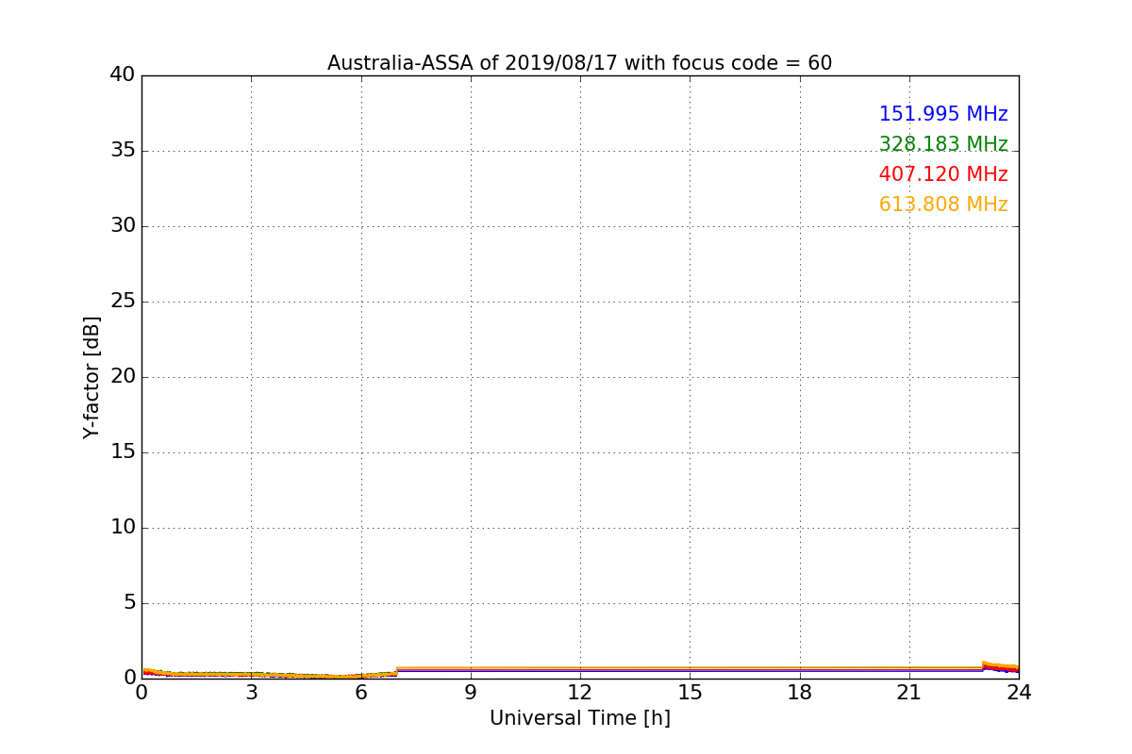Screen dimensions: 1132x754
Task: Click the x-axis tick label 18
Action: [800, 693]
